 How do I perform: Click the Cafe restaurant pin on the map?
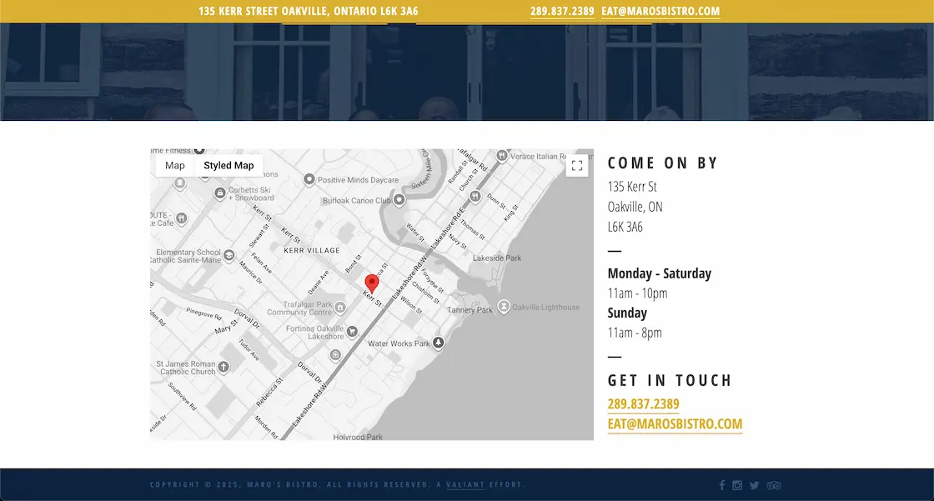182,218
